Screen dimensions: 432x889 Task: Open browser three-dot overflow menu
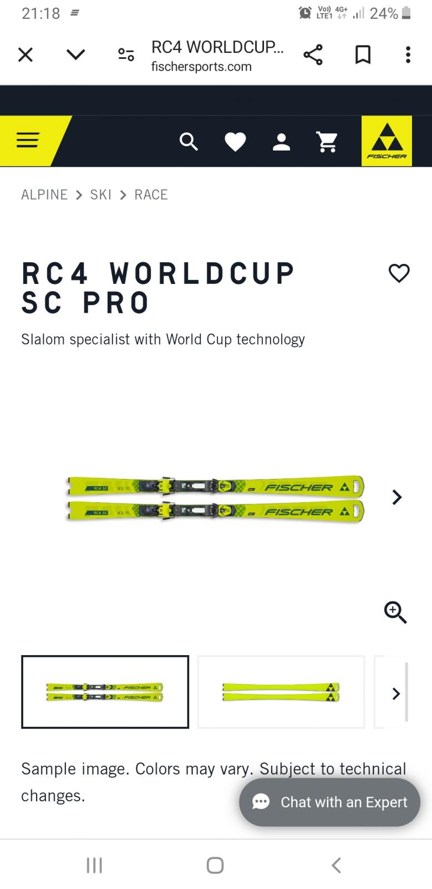pyautogui.click(x=408, y=55)
